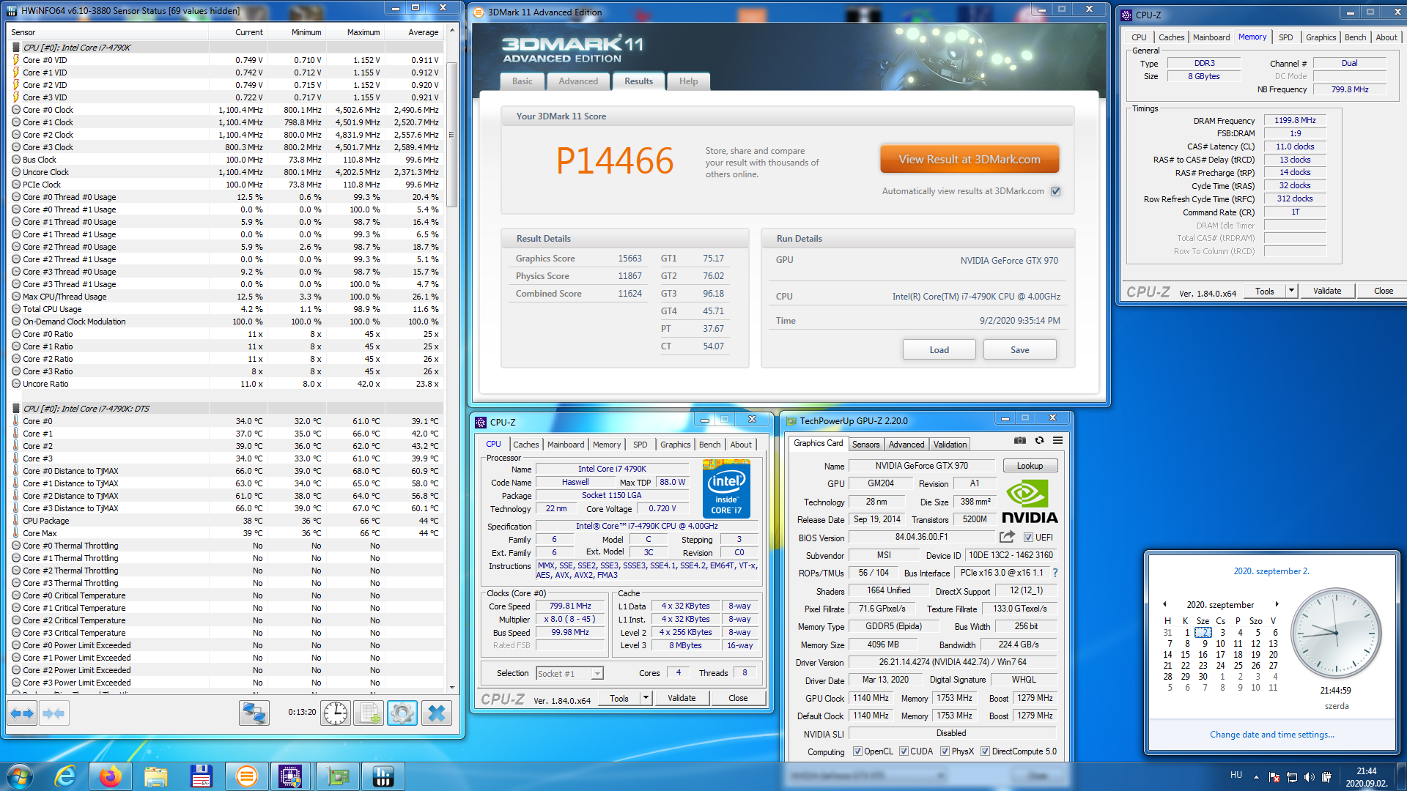Open HWiNFO gear settings button
Viewport: 1407px width, 791px height.
tap(402, 713)
